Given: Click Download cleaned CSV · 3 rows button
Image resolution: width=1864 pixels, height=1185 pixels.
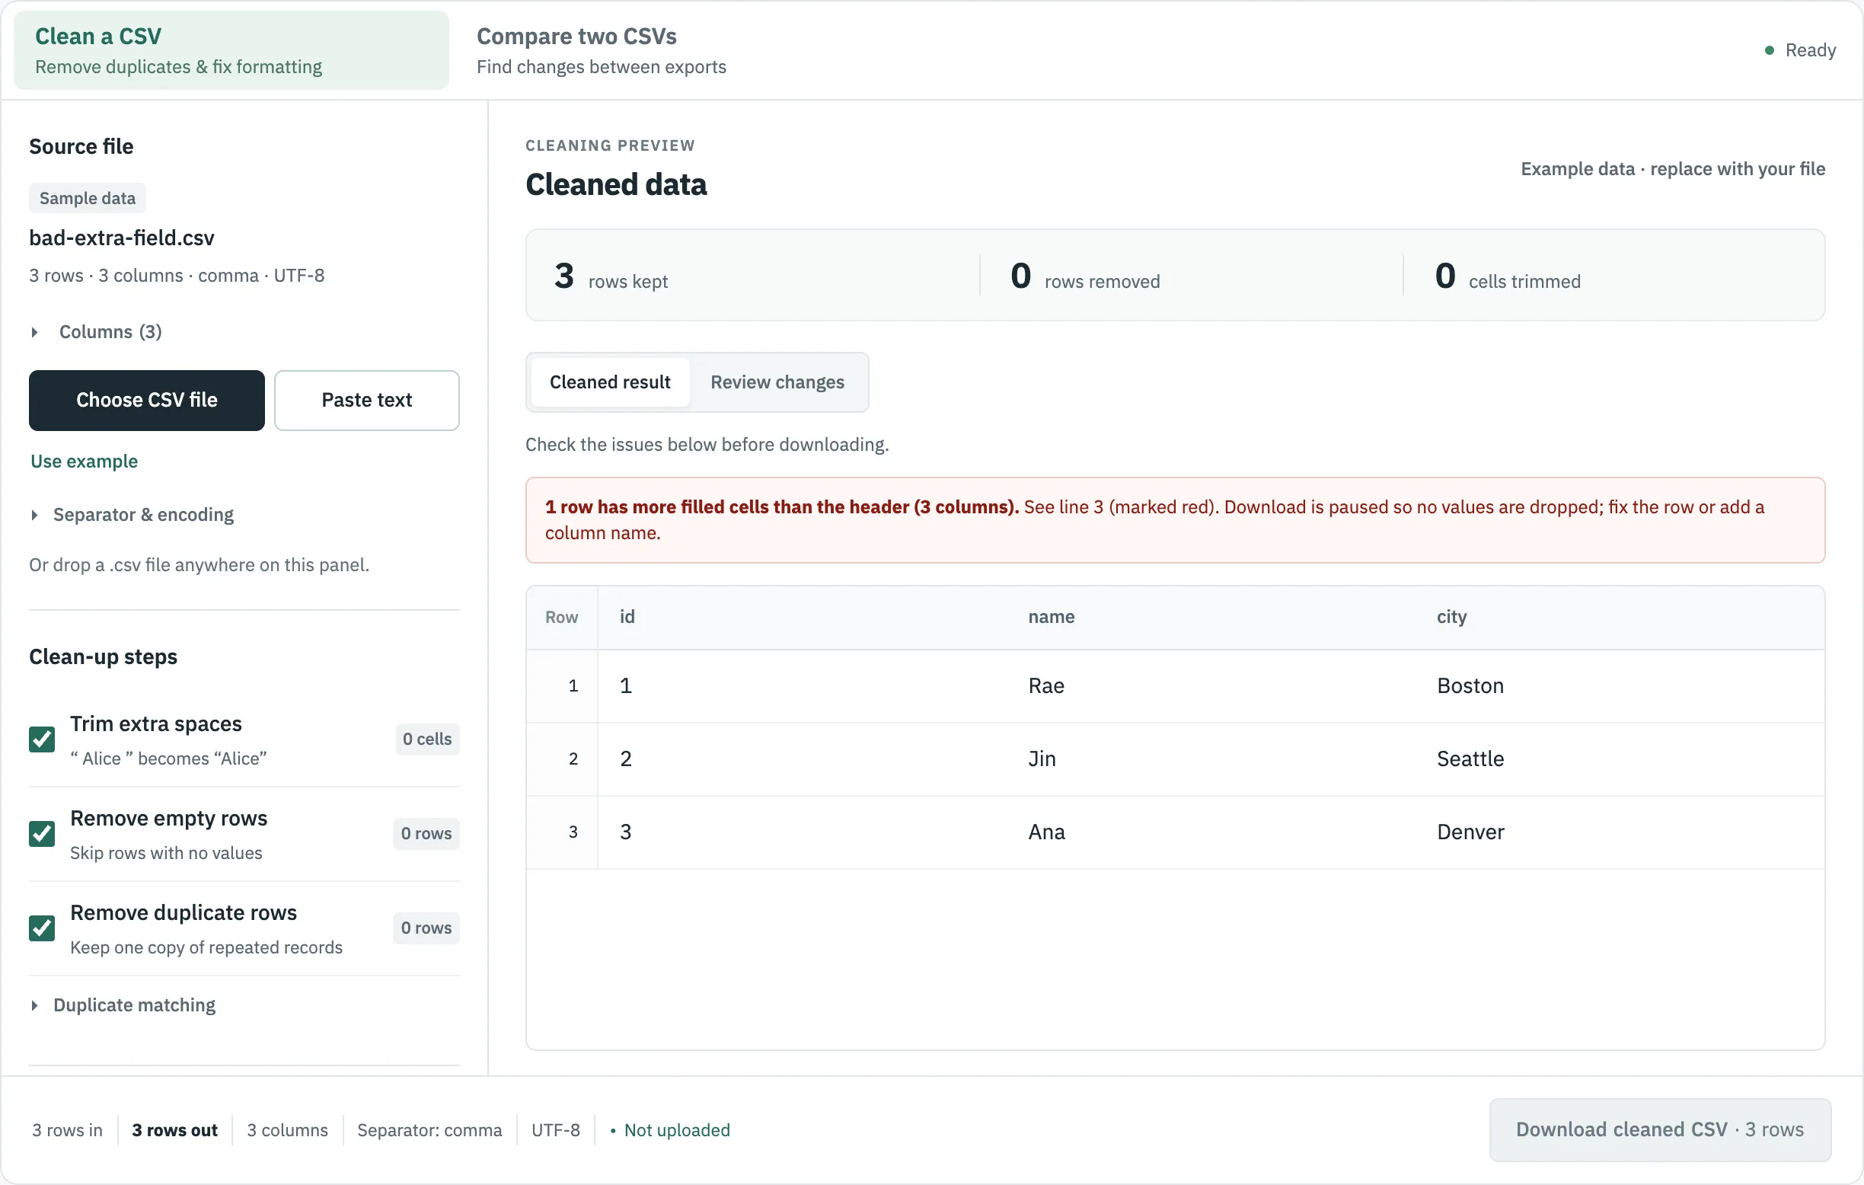Looking at the screenshot, I should (1660, 1129).
